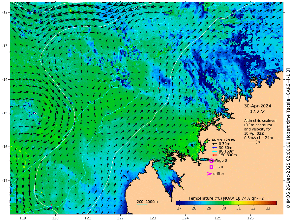Screen dimensions: 290x224
Task: Click the "Argo 0" label
Action: click(221, 160)
